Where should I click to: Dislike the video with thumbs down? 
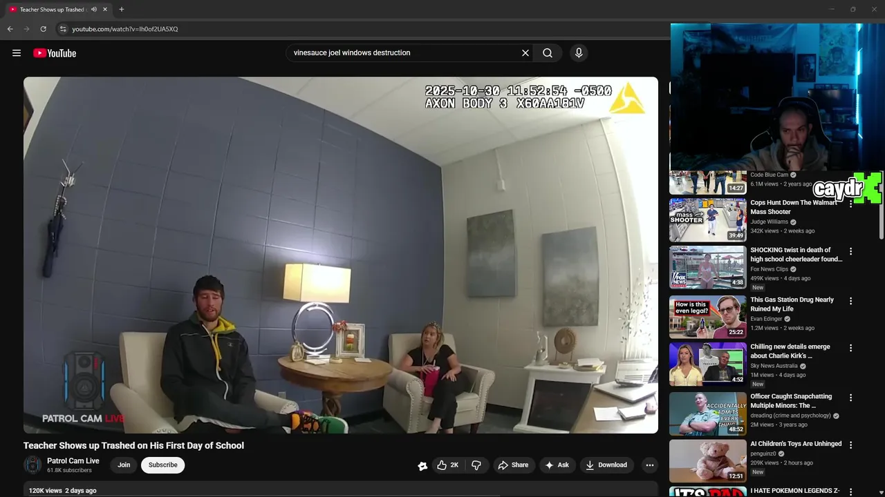click(x=476, y=465)
